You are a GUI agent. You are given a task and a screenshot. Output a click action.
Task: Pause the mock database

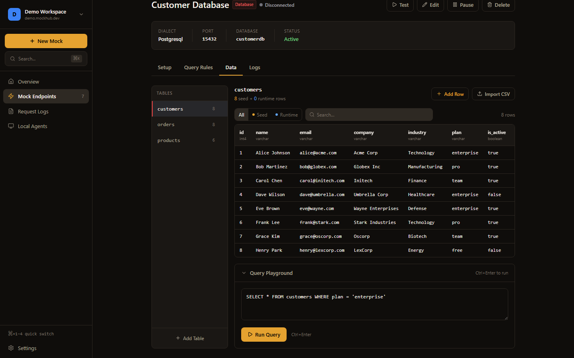pyautogui.click(x=463, y=5)
